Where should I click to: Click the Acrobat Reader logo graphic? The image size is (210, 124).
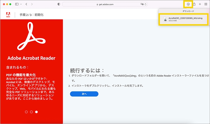(x=31, y=36)
